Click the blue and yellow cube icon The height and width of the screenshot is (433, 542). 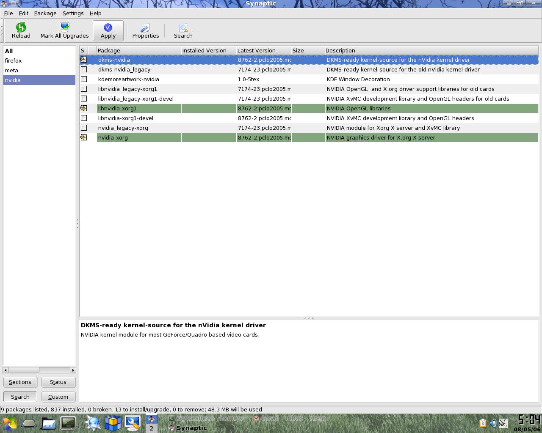point(113,423)
